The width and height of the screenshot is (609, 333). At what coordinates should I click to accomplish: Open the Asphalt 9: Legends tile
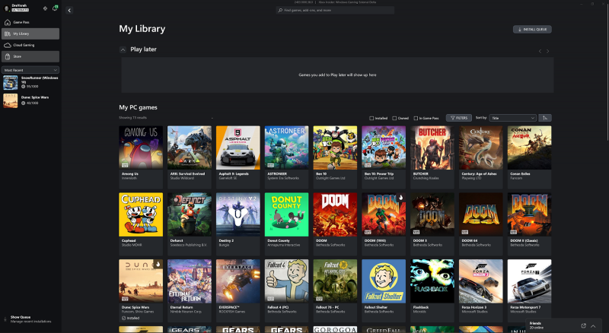point(238,157)
